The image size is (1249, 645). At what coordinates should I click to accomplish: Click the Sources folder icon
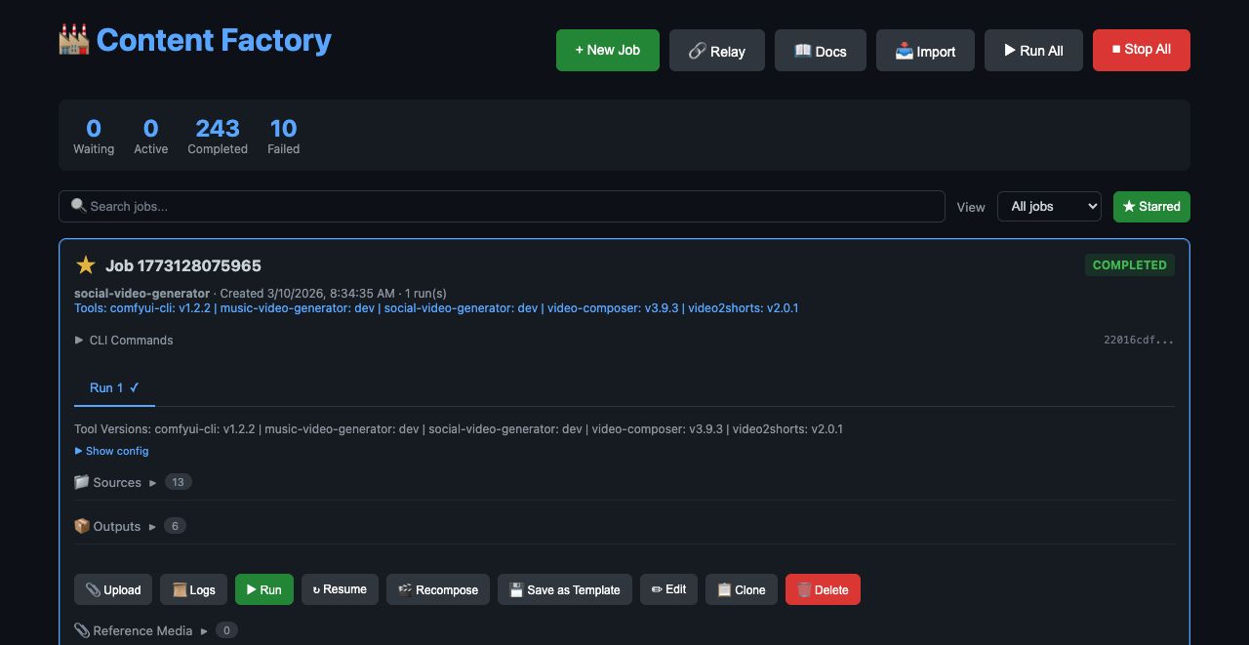click(x=81, y=481)
